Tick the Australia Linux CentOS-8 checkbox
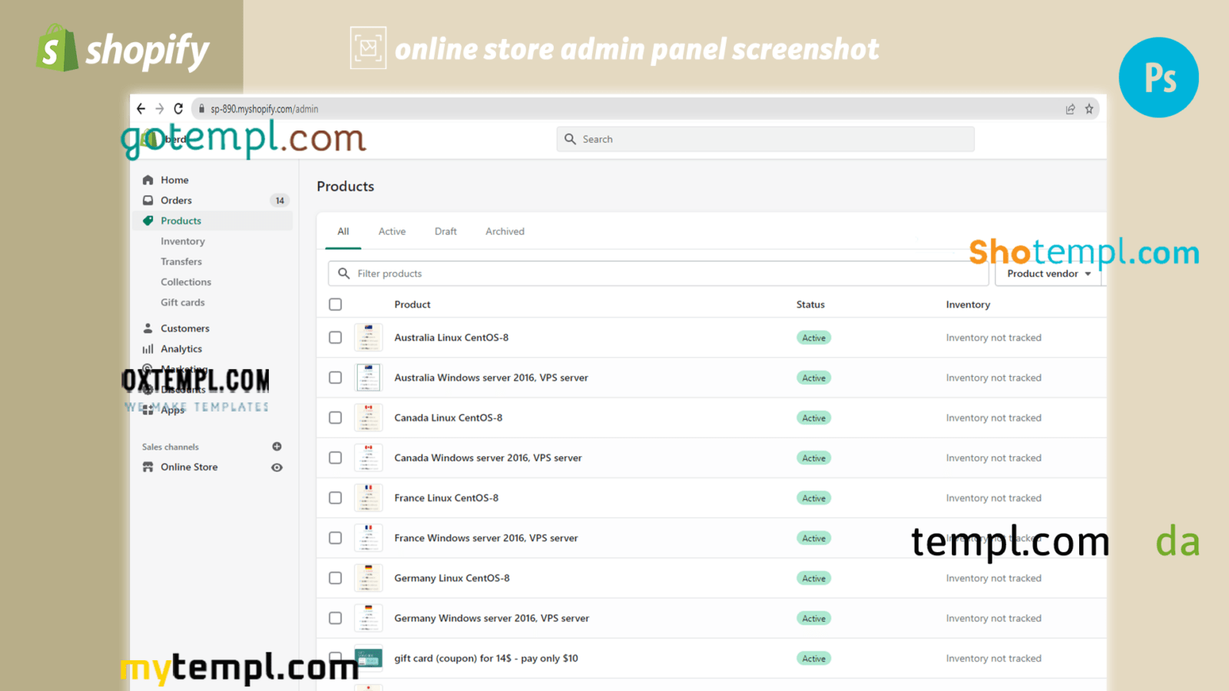 coord(336,337)
